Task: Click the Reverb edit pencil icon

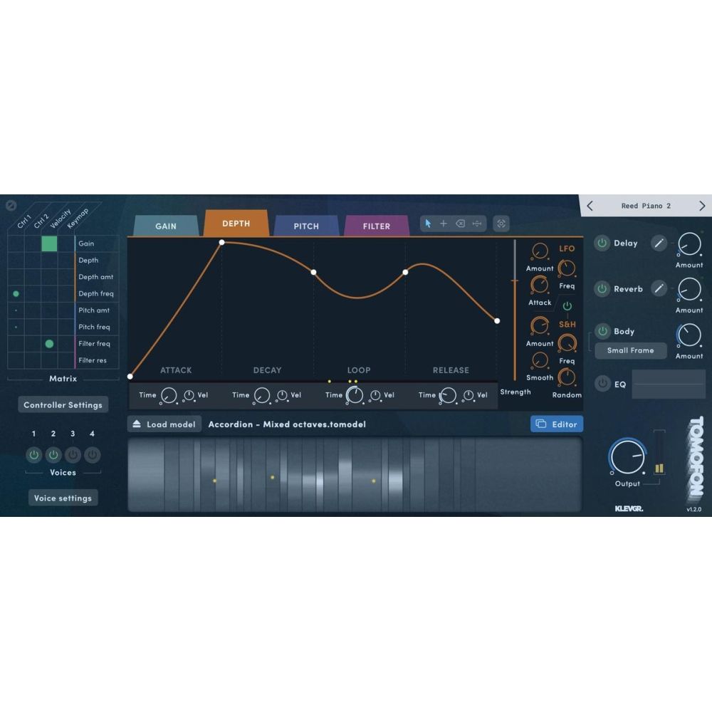Action: point(659,288)
